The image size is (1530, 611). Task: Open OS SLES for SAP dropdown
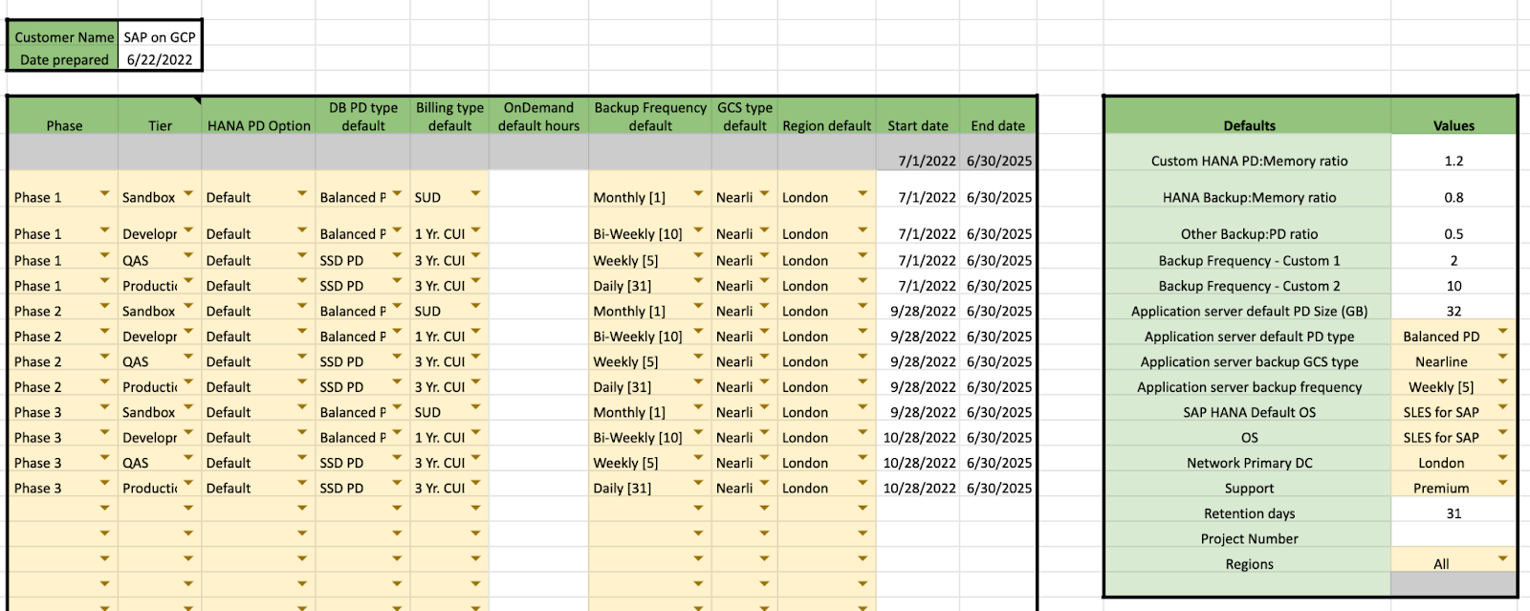click(1502, 433)
